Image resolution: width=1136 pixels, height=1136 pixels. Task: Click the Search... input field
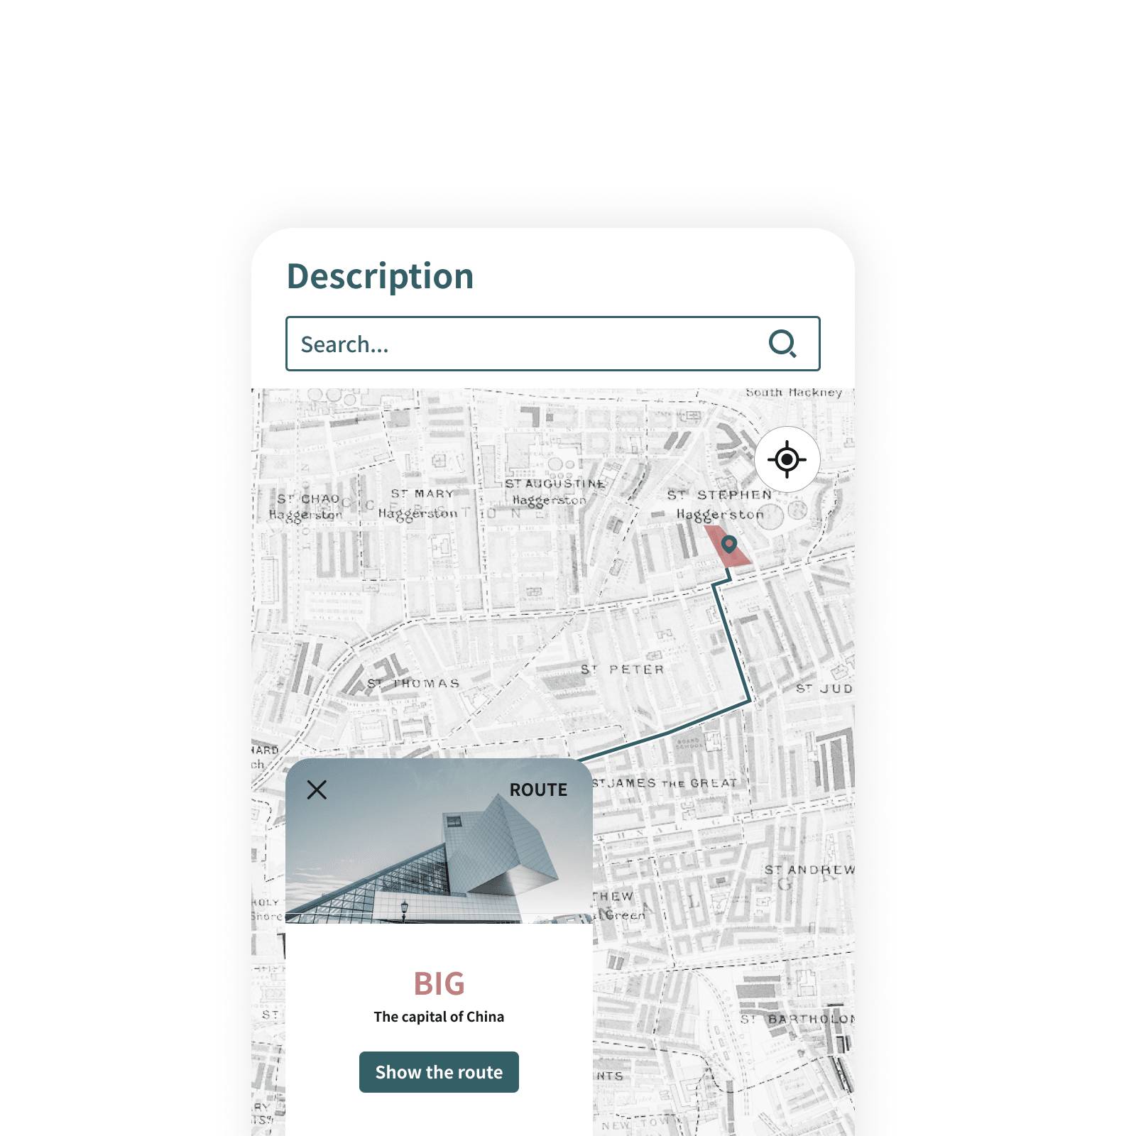552,344
